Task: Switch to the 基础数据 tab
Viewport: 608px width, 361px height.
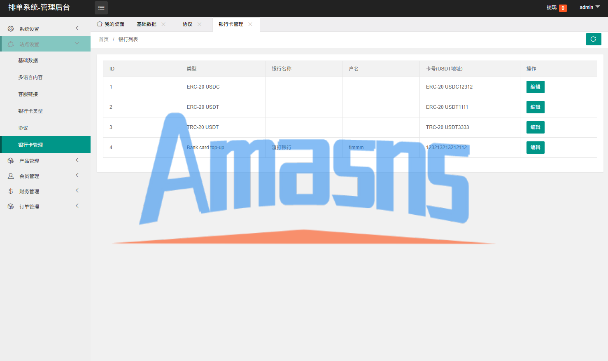Action: point(147,24)
